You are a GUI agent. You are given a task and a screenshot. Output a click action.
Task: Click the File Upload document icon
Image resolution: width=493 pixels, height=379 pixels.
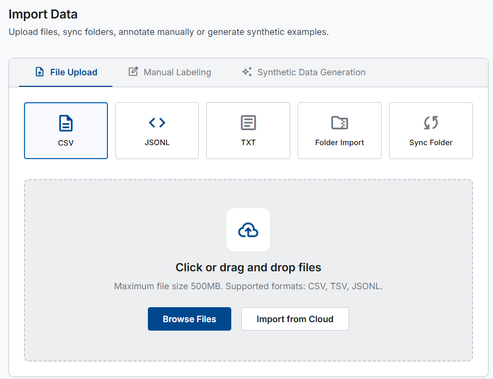[39, 72]
